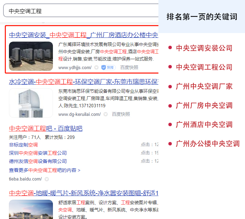Screen dimensions: 245x219
Task: Click the grey shield icon beside www.ydhjjs.com
Action: pyautogui.click(x=97, y=68)
